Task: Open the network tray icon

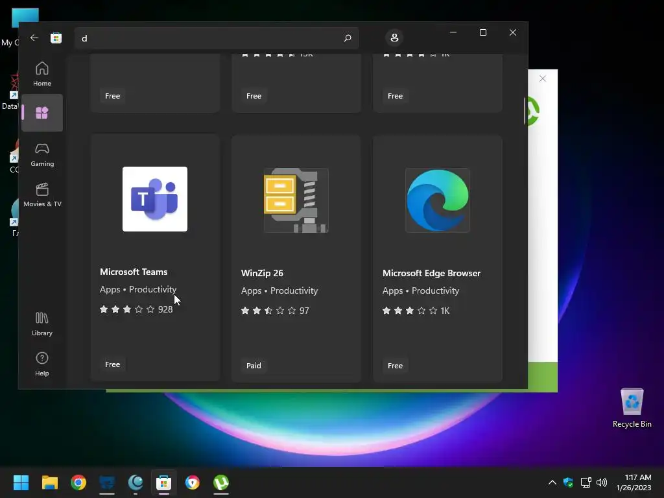Action: click(x=586, y=482)
